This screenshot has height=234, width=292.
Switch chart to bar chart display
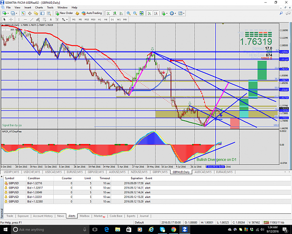pos(108,13)
